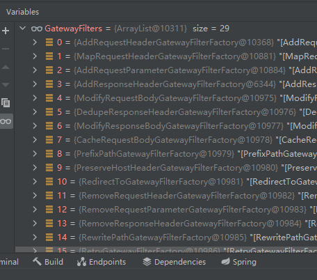Click list icon of element 7
317x280 pixels.
49,140
